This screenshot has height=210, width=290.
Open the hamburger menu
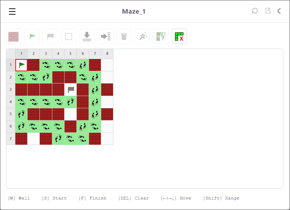pyautogui.click(x=12, y=11)
